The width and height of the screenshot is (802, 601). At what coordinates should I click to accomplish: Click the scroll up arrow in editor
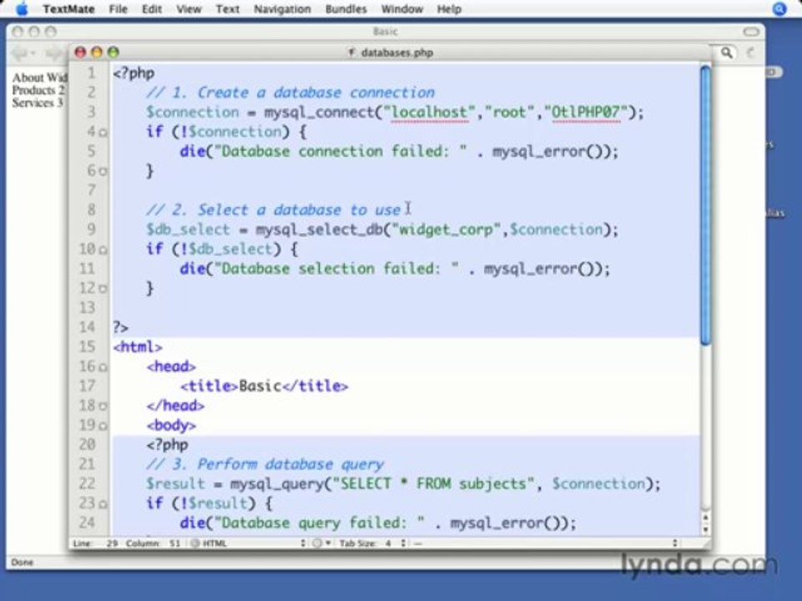click(705, 518)
